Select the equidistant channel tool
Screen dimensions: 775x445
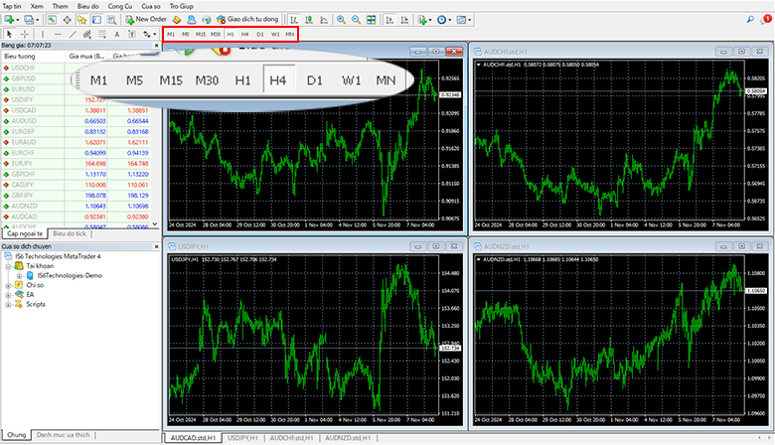pos(87,34)
